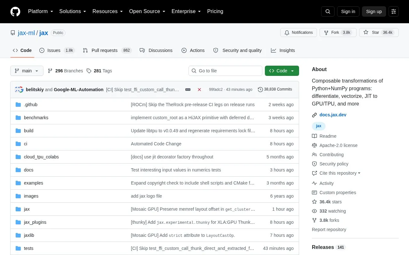The image size is (409, 255).
Task: Open the docs.jax.dev website link
Action: [x=333, y=115]
